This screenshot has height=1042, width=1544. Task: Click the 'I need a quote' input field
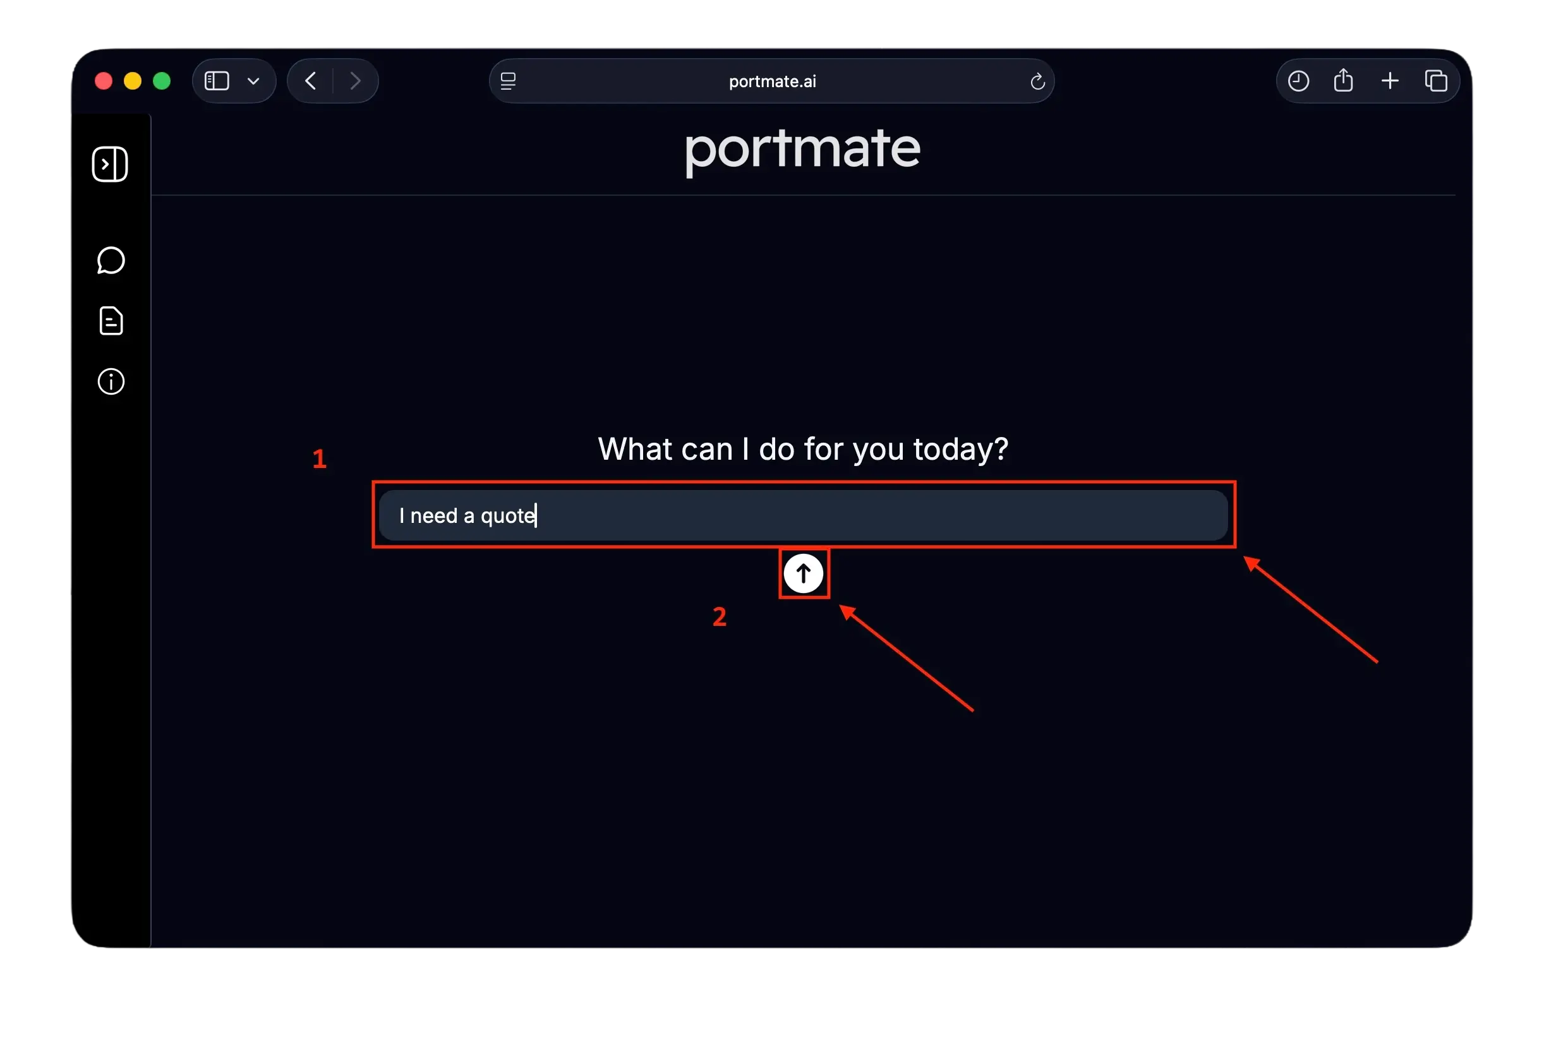pyautogui.click(x=802, y=515)
